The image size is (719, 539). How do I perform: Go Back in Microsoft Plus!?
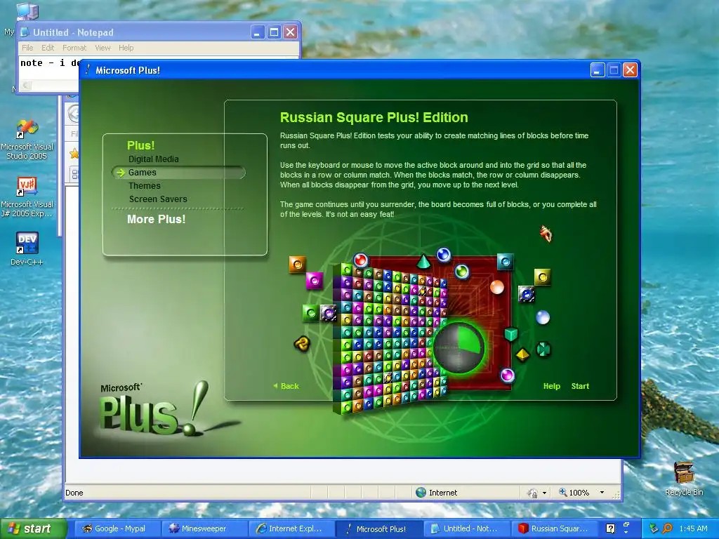286,386
